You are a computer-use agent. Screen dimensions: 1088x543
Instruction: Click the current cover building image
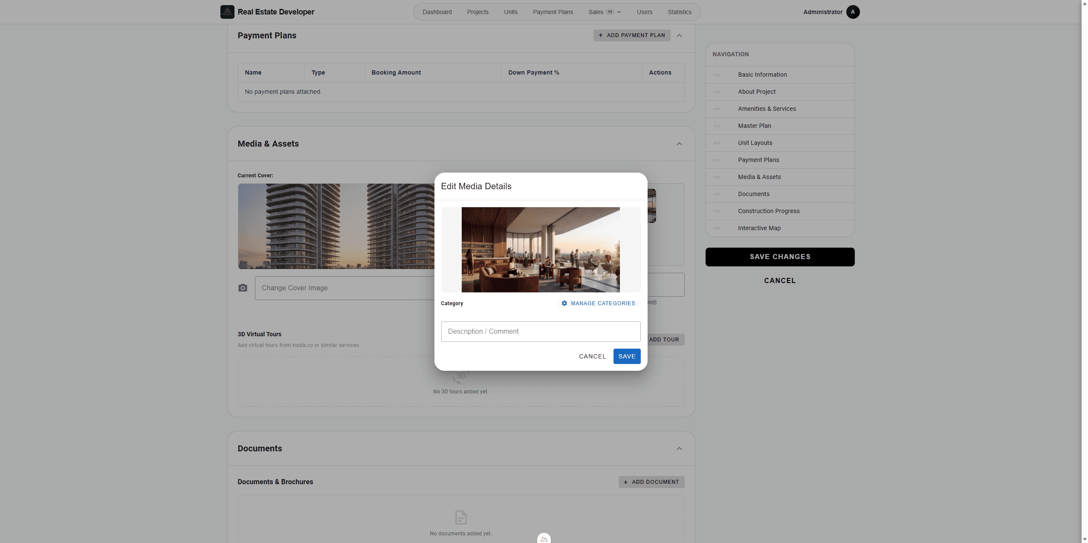point(336,226)
